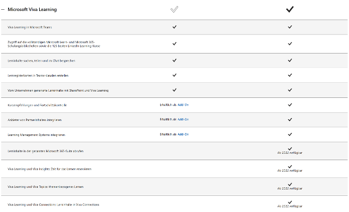The height and width of the screenshot is (212, 349).
Task: Click 'Ab 2022 verfügbar' in Viva Topics row
Action: 290,188
